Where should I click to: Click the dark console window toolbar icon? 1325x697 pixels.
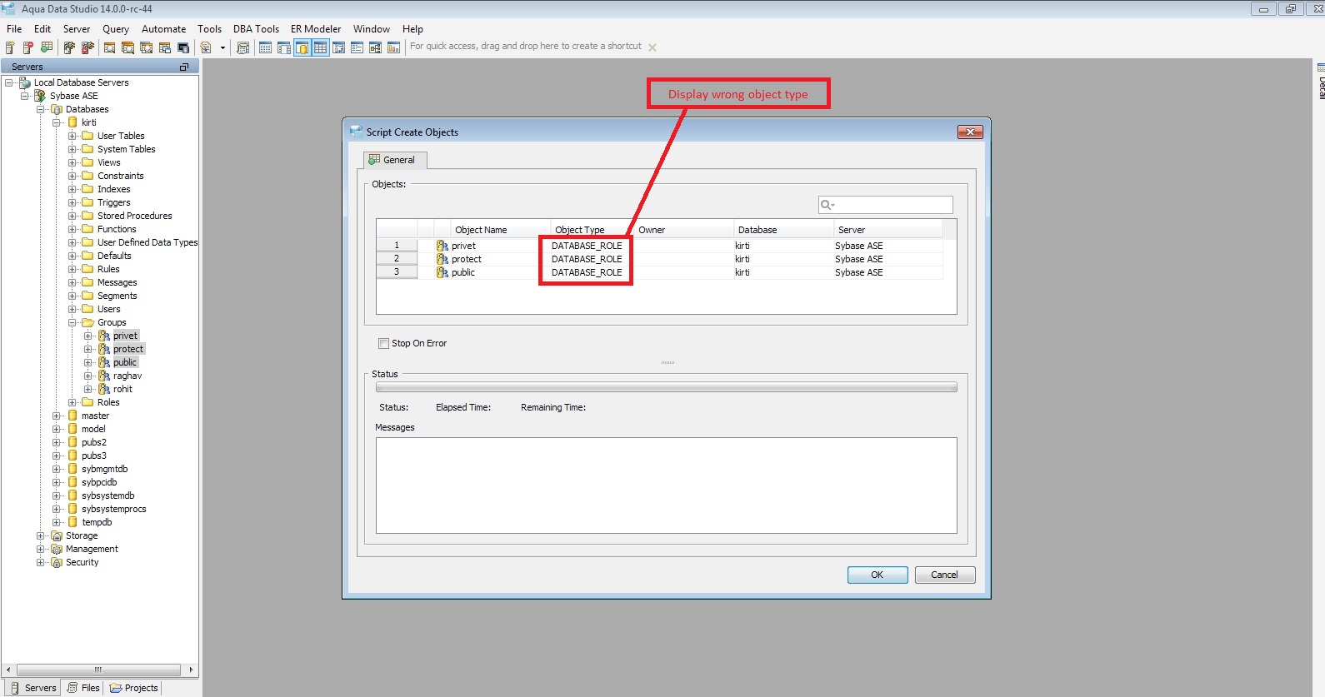[x=183, y=47]
